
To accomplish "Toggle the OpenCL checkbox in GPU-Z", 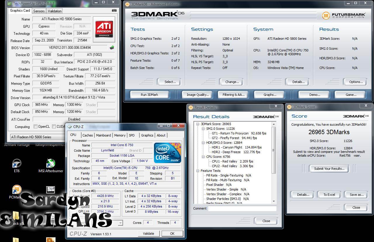I will coord(35,127).
